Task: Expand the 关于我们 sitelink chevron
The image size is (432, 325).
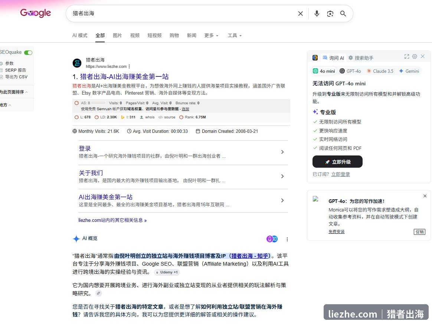Action: click(x=282, y=176)
